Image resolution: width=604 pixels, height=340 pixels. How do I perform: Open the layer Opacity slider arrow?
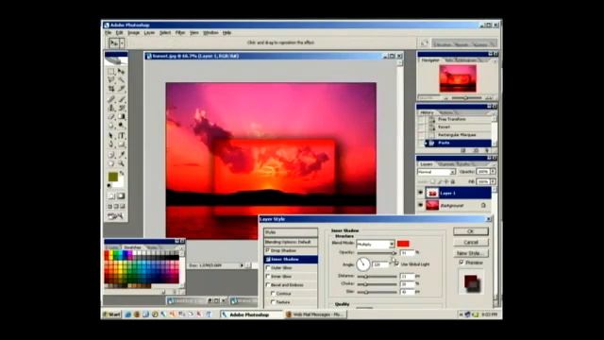click(493, 172)
